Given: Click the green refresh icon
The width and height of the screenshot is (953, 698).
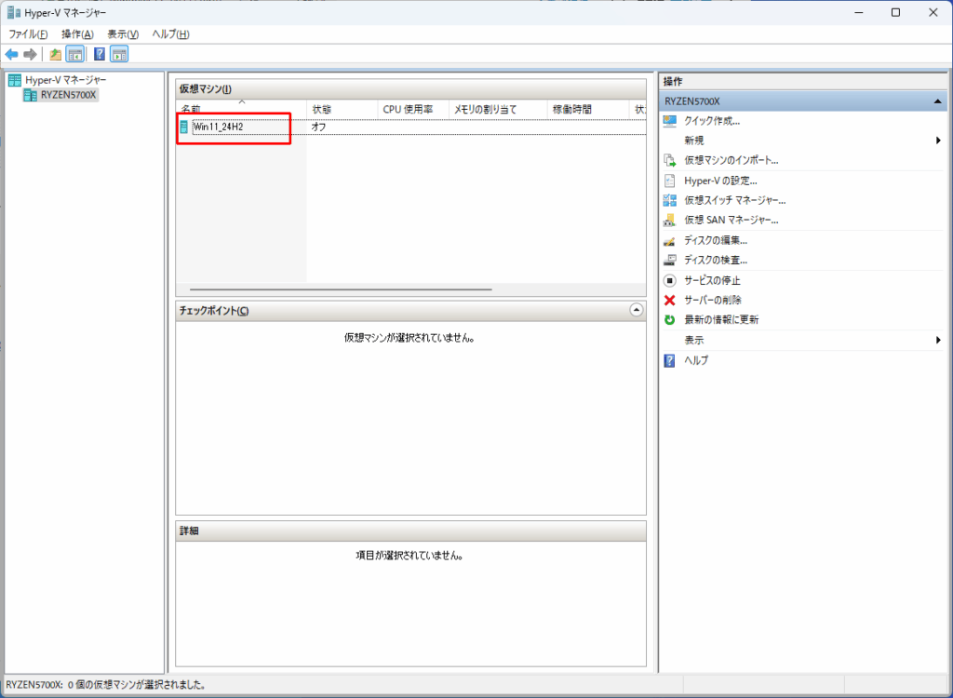Looking at the screenshot, I should [670, 319].
